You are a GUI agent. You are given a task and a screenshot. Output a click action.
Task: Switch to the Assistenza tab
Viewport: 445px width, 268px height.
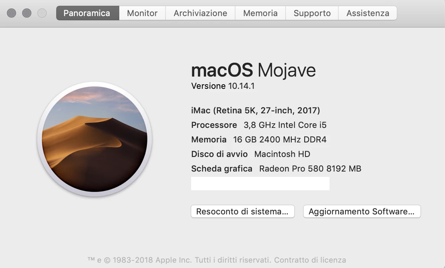367,13
